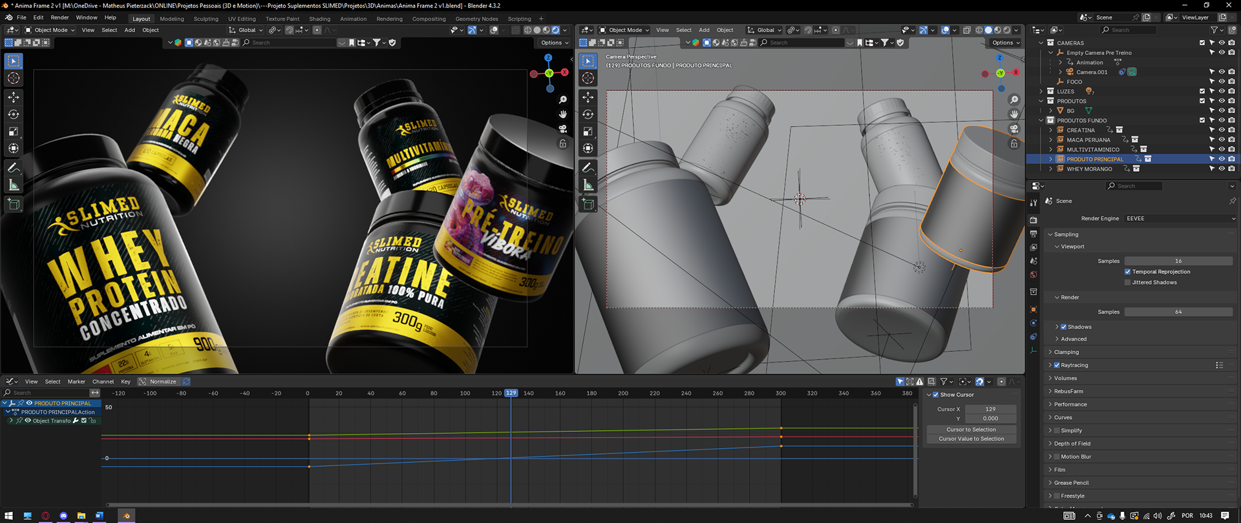The image size is (1241, 523).
Task: Click the Cursor to Selection button
Action: [x=971, y=429]
